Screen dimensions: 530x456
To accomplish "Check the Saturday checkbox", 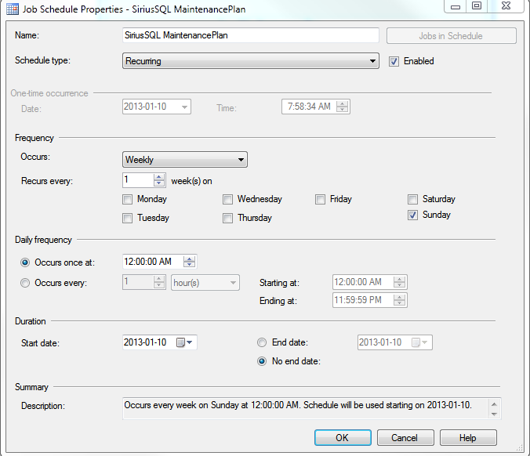I will (x=412, y=199).
